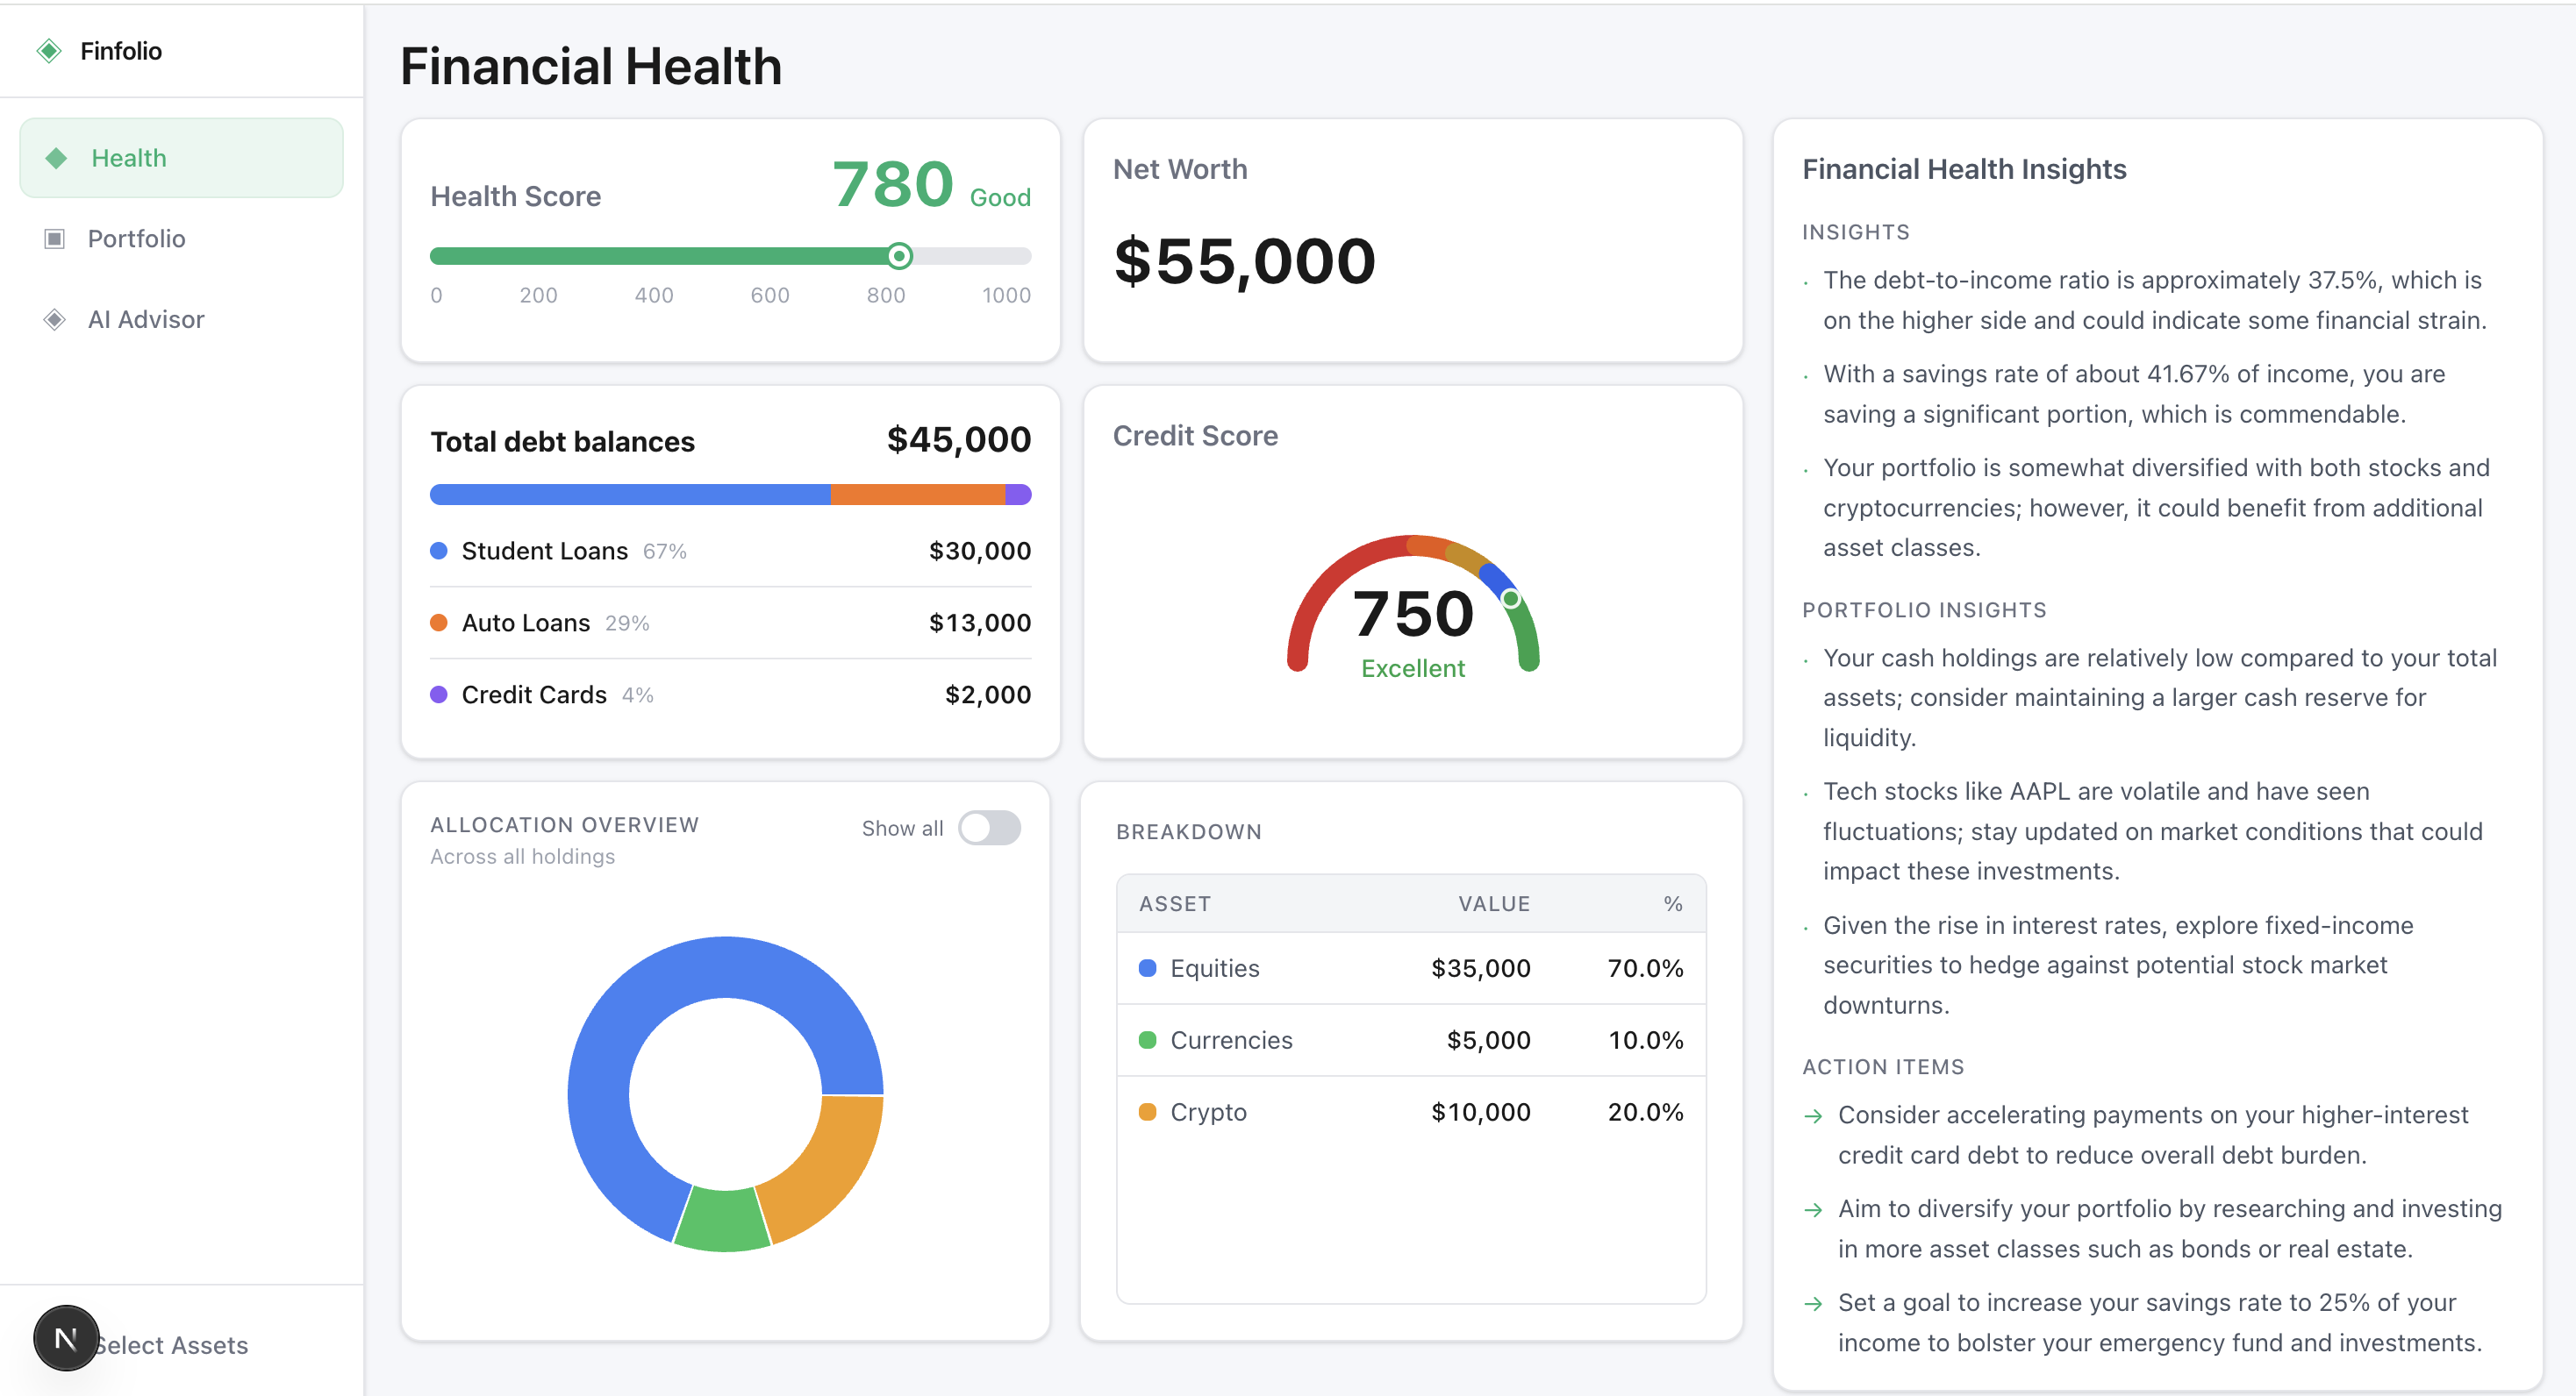Viewport: 2576px width, 1396px height.
Task: Click the Crypto orange dot in Breakdown
Action: (x=1147, y=1111)
